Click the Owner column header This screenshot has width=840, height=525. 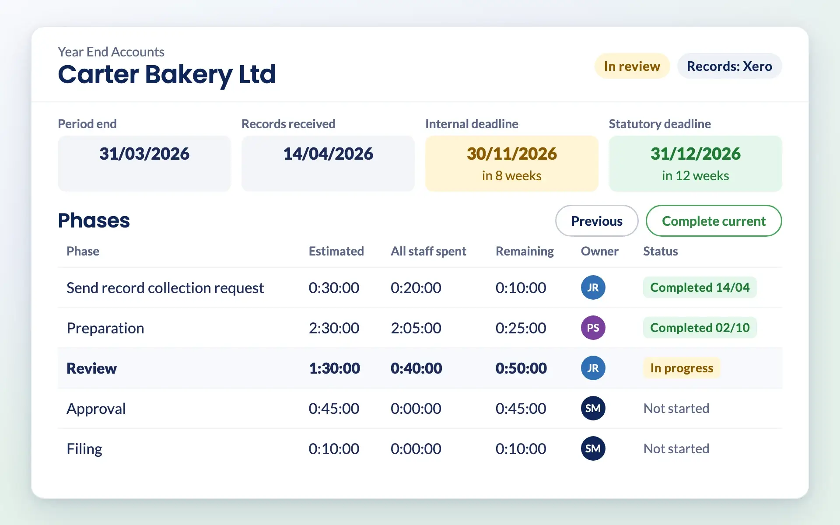coord(599,251)
